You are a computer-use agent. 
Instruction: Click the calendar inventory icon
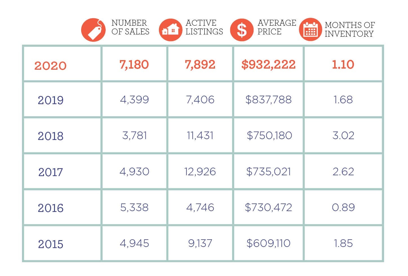click(311, 30)
